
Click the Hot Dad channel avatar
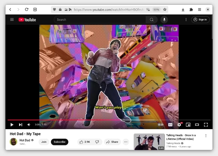[13, 142]
